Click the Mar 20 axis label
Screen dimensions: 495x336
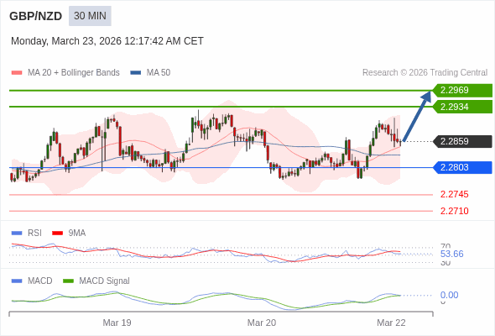(x=262, y=323)
